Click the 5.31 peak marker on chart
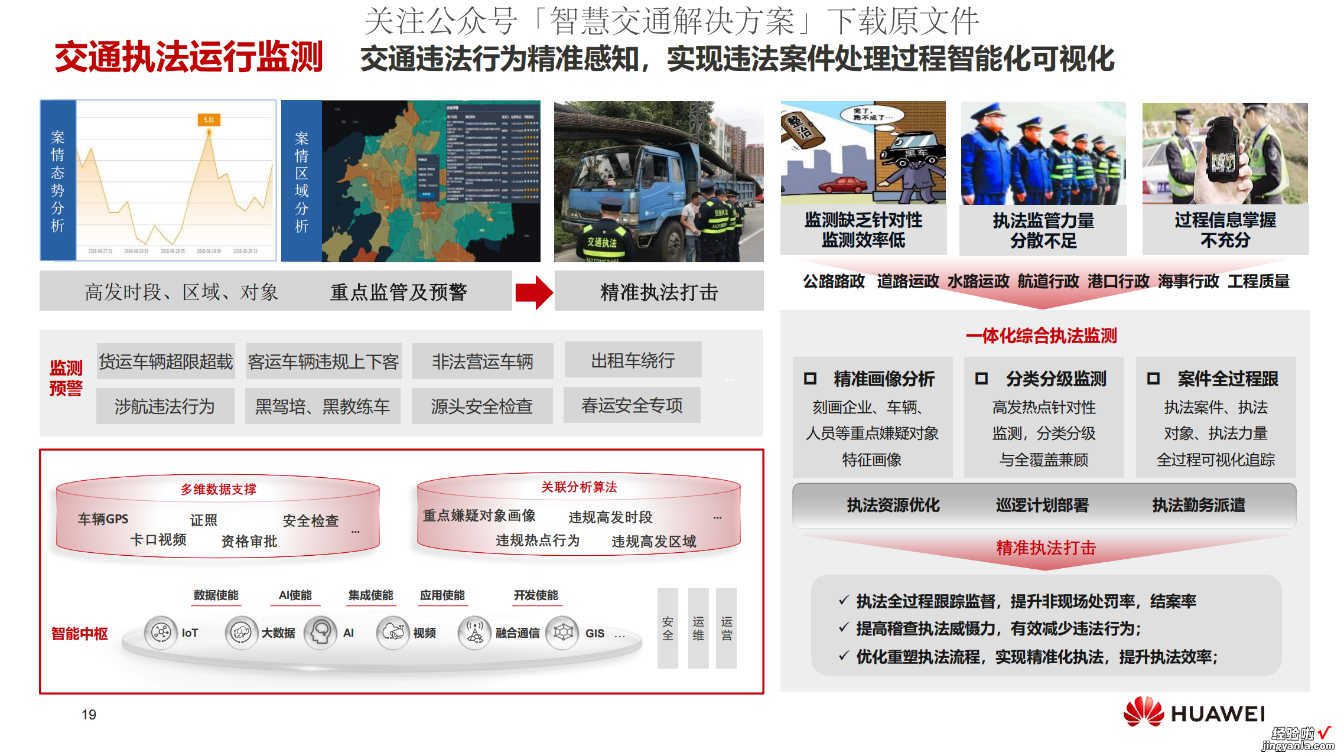This screenshot has width=1344, height=756. pos(209,120)
